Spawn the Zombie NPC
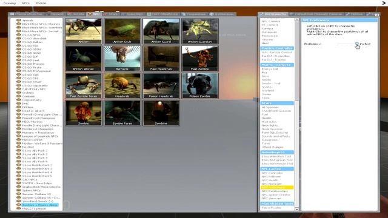 coord(84,113)
